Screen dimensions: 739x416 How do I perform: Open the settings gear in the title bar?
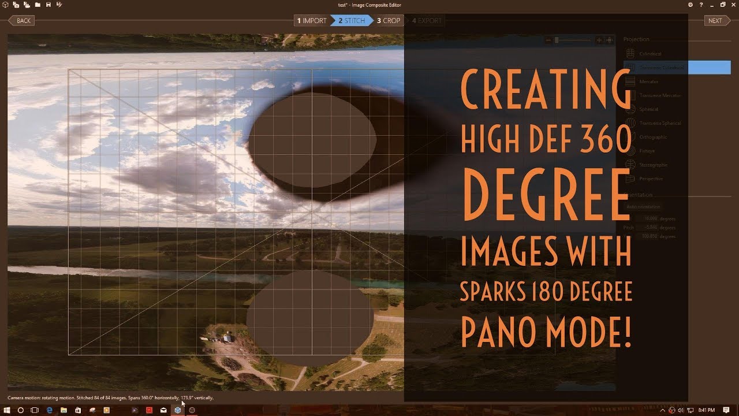point(691,5)
